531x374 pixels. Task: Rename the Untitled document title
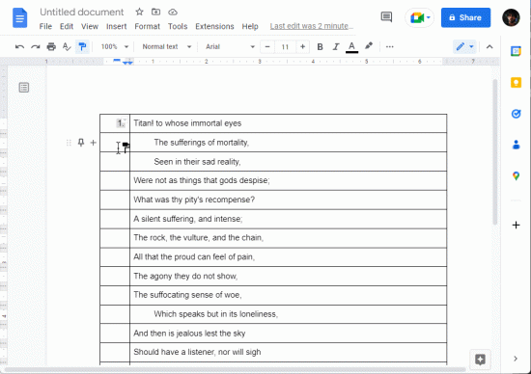(82, 12)
